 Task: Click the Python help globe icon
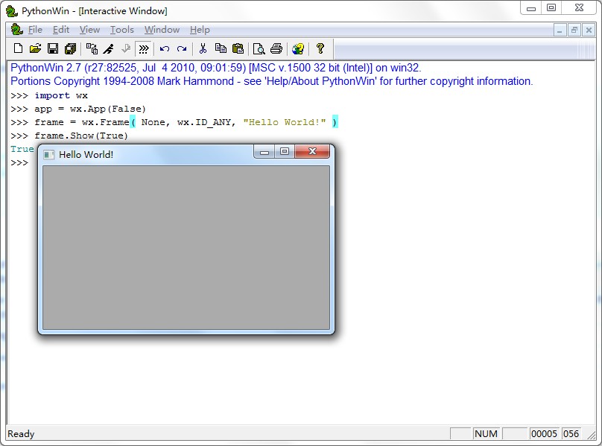(298, 48)
